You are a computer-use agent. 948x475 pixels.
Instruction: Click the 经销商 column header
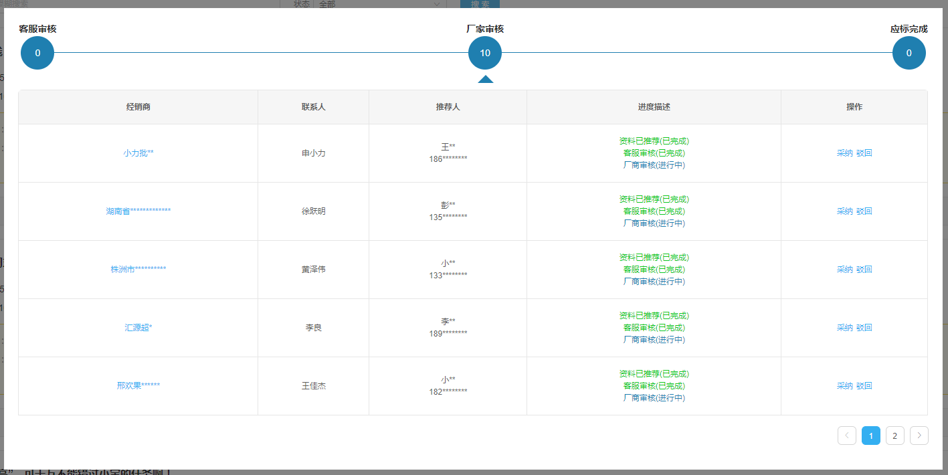click(138, 107)
